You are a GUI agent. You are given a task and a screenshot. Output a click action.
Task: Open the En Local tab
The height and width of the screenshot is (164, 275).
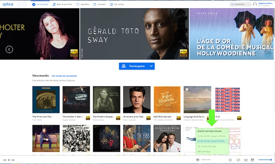(117, 4)
